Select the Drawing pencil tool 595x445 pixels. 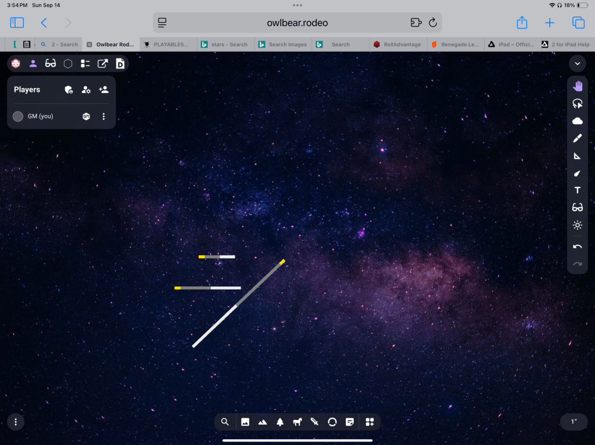[577, 138]
